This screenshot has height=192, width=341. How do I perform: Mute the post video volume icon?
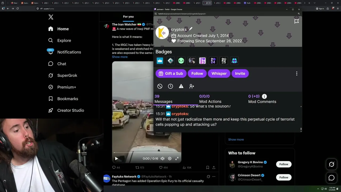(163, 159)
